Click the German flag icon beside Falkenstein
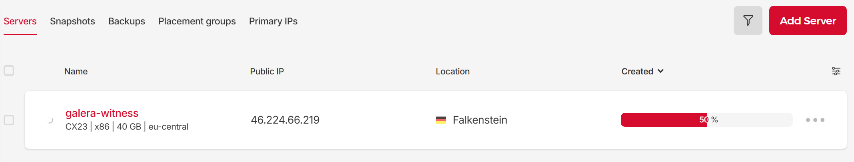Screen dimensions: 854x162 441,120
